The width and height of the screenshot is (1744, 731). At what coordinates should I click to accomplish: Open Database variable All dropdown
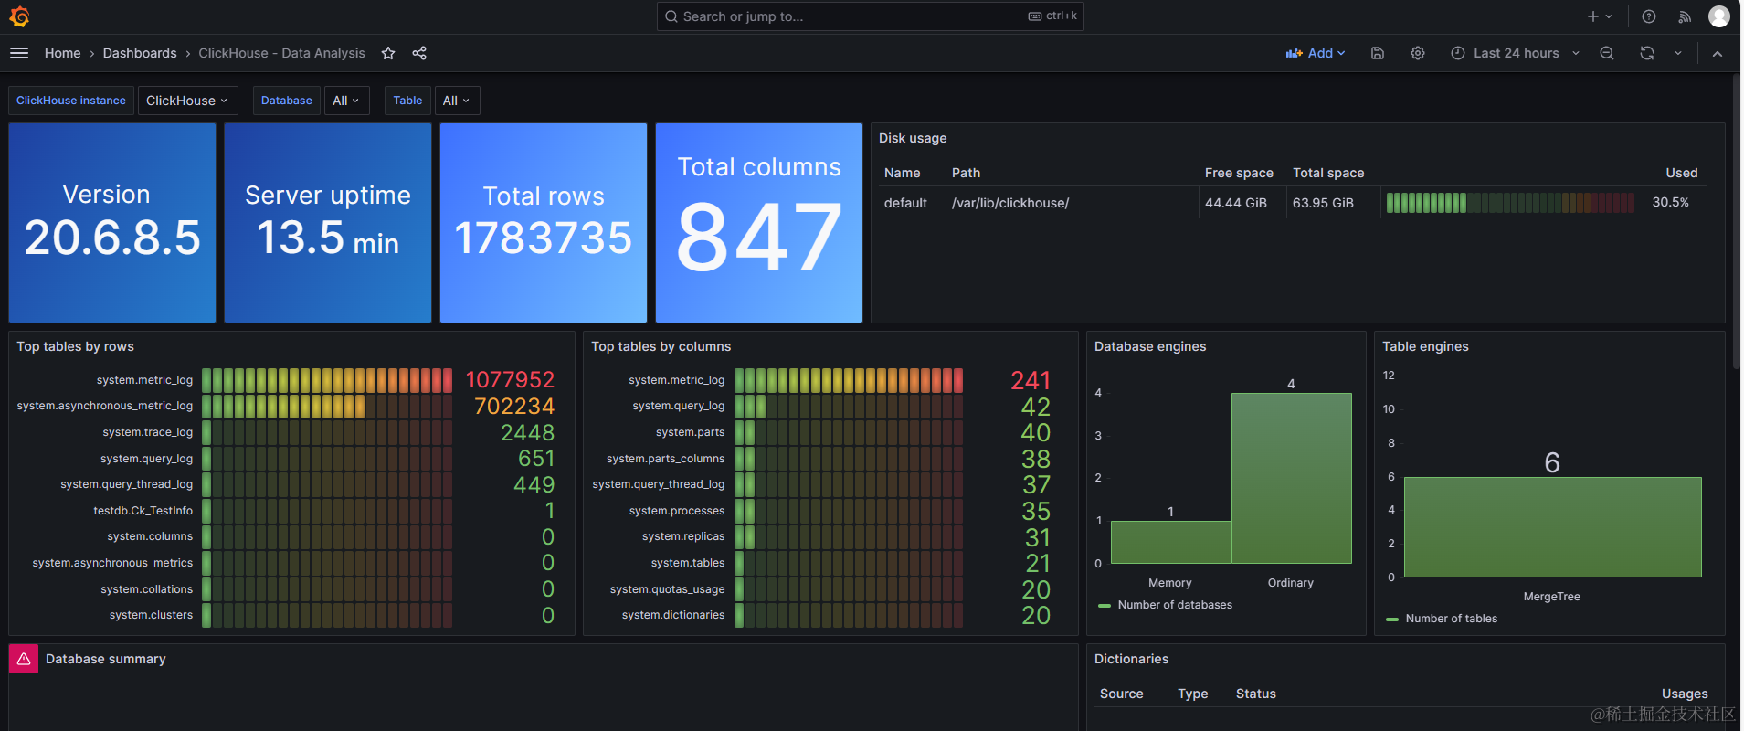click(x=346, y=101)
